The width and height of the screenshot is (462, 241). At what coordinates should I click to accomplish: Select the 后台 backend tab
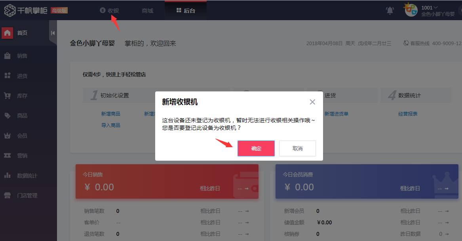pyautogui.click(x=185, y=11)
